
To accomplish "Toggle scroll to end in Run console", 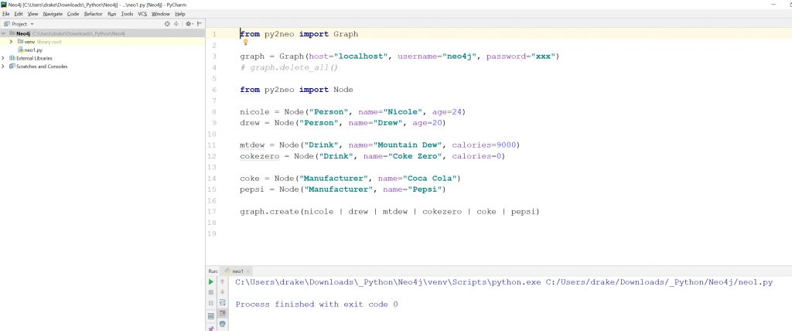I will pyautogui.click(x=223, y=314).
